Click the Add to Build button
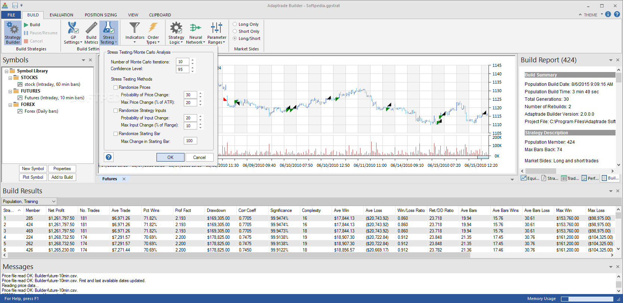Screen dimensions: 623x303 (62, 177)
